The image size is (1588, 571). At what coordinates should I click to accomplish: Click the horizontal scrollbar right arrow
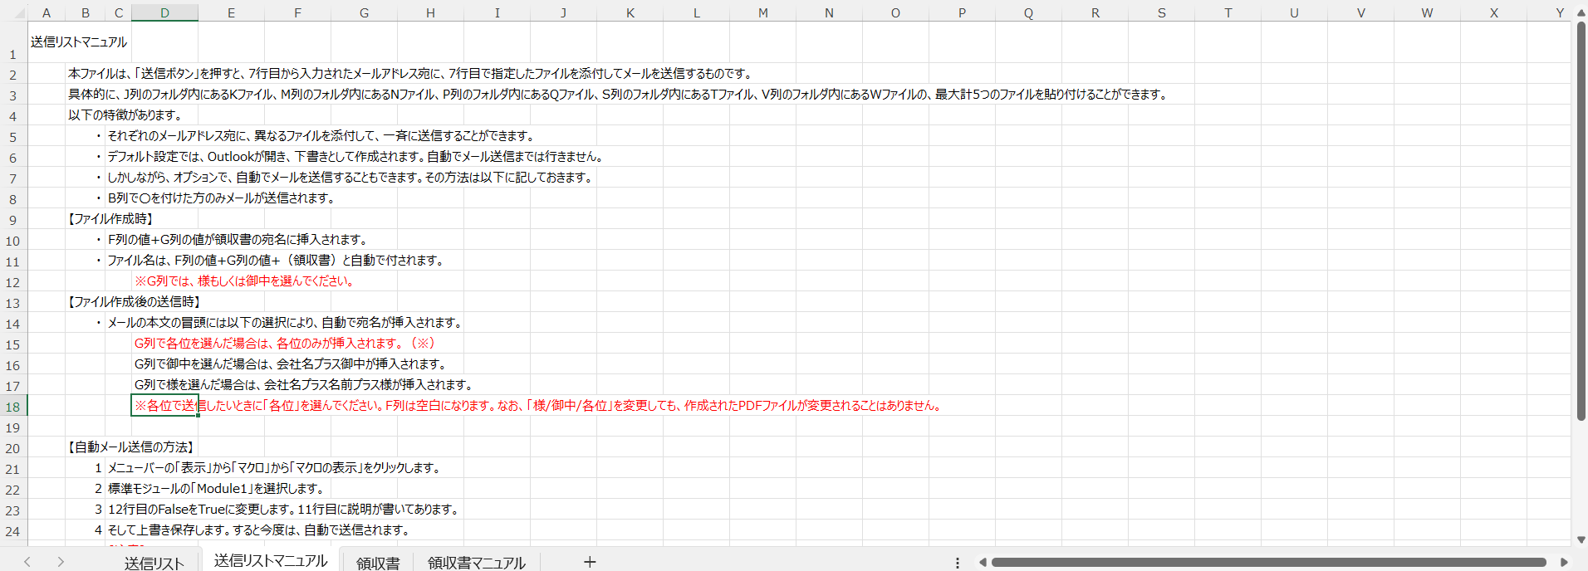[x=1564, y=562]
